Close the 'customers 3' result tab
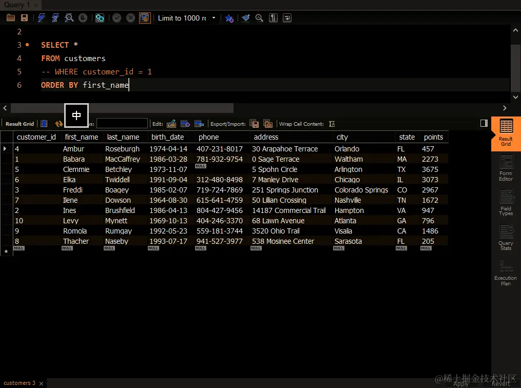 click(41, 383)
